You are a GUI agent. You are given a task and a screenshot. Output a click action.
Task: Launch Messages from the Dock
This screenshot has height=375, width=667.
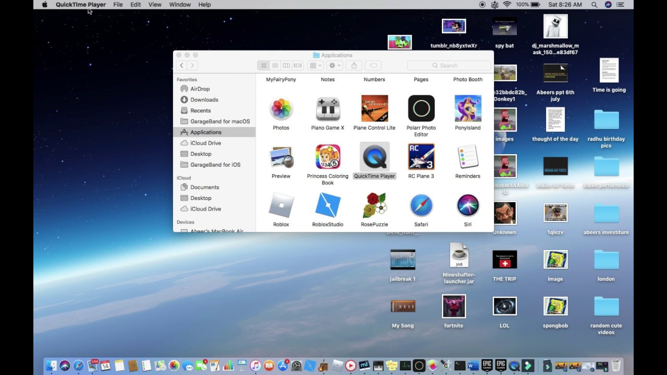click(x=188, y=366)
